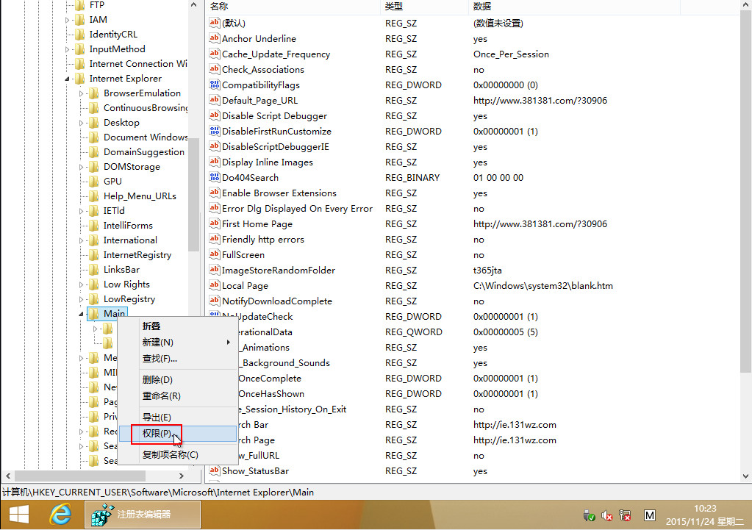
Task: Select the International tree key
Action: pos(130,240)
